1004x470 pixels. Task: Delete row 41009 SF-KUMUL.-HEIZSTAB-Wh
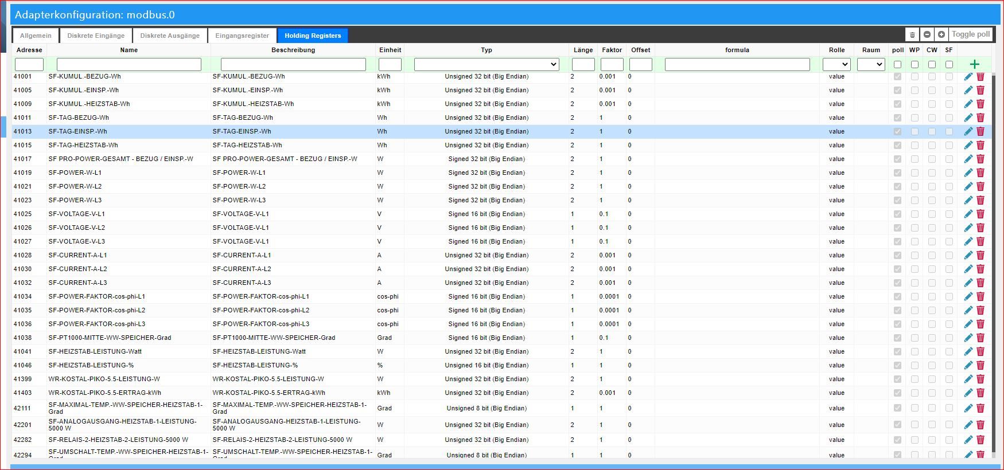pos(980,104)
